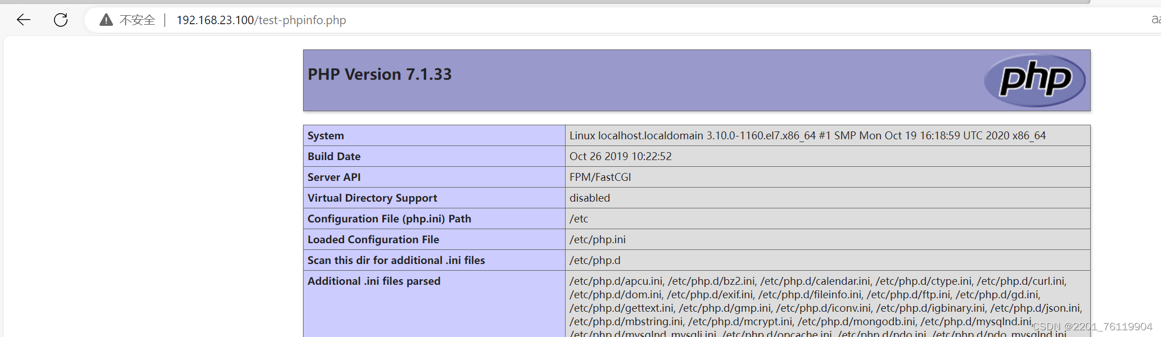The image size is (1161, 337).
Task: Select the 'Loaded Configuration File' label
Action: [373, 239]
